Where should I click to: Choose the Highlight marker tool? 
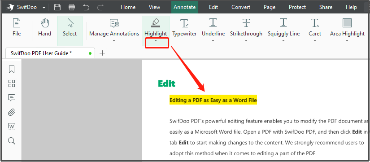click(x=156, y=27)
